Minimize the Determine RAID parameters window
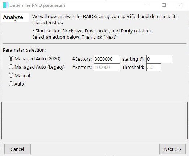 [x=147, y=5]
